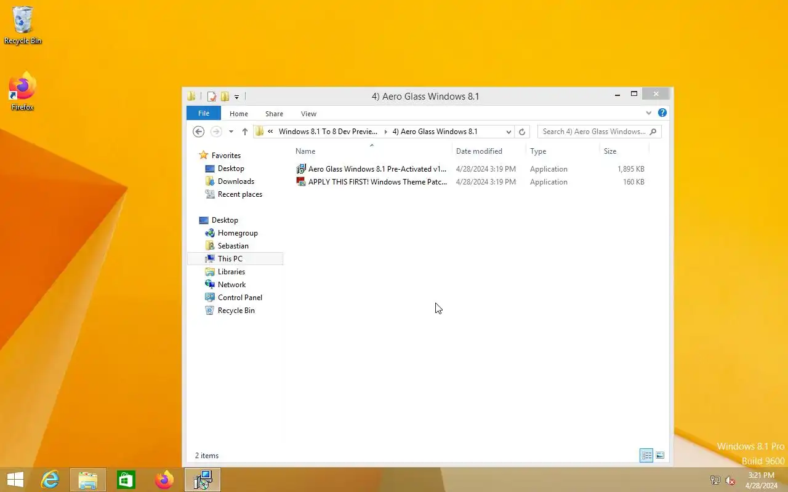Open Recycle Bin in the navigation pane
Viewport: 788px width, 492px height.
click(236, 311)
